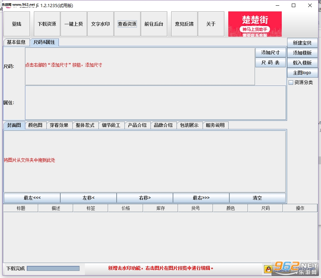Go to 前往后台 backend
321x278 pixels.
[x=154, y=24]
